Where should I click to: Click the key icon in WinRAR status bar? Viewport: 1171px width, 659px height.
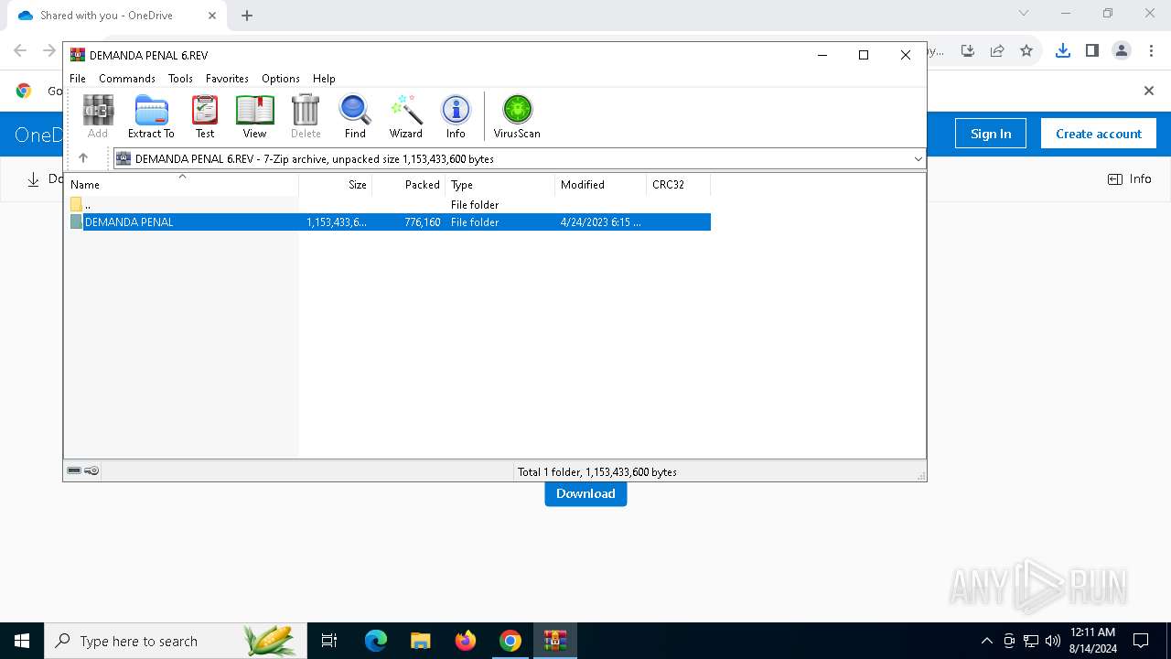(91, 470)
